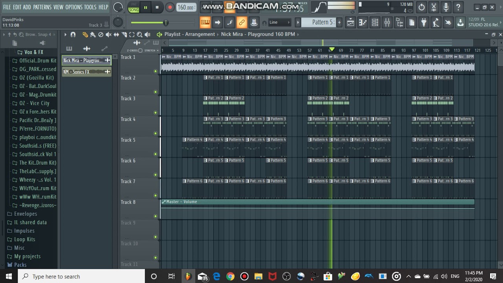This screenshot has height=283, width=503.
Task: Select Nick Mira - Playground clip in picker
Action: click(x=86, y=61)
